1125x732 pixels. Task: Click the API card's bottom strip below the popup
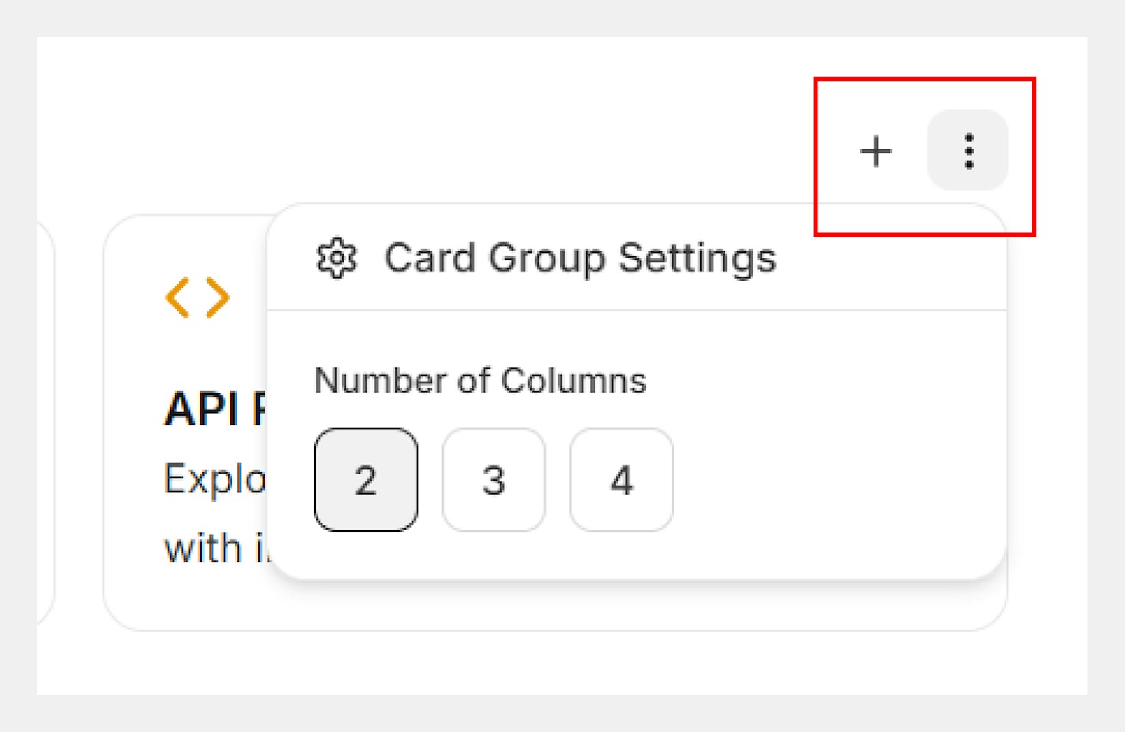tap(545, 607)
